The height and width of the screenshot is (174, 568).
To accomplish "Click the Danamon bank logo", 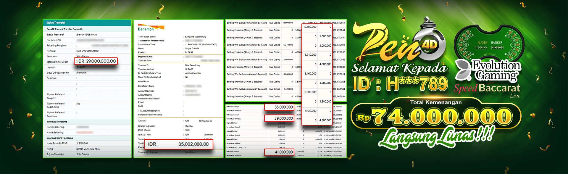I will [151, 28].
